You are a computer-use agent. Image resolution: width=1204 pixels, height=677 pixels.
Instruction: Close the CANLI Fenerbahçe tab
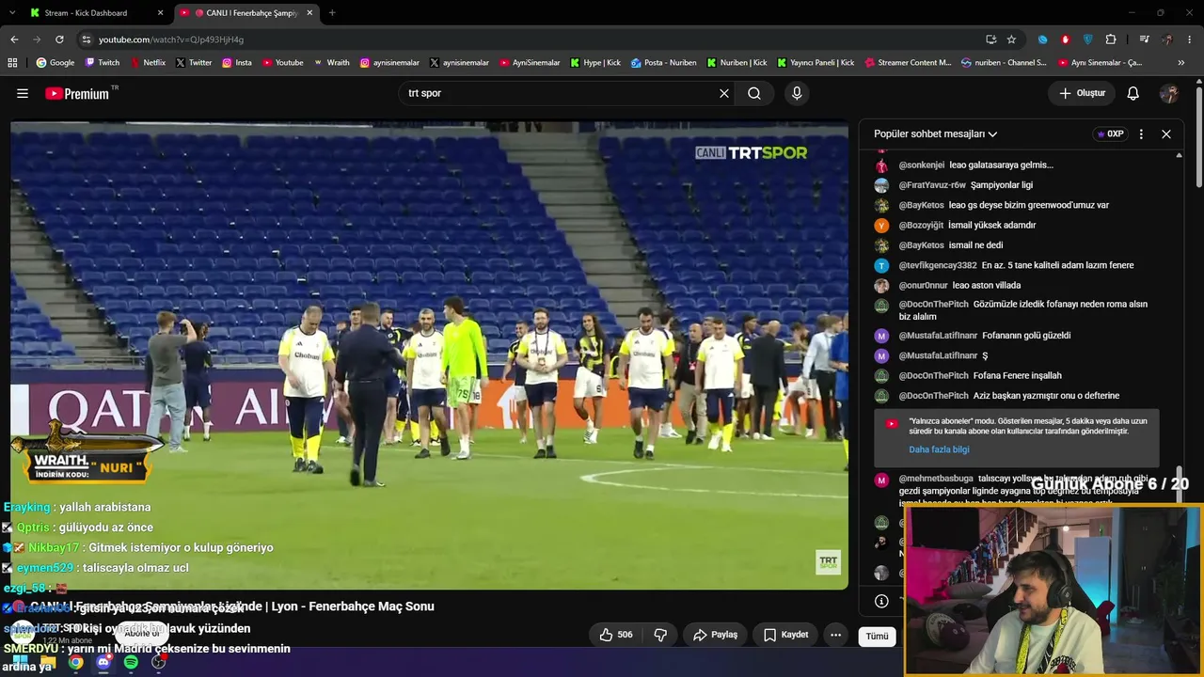[310, 13]
